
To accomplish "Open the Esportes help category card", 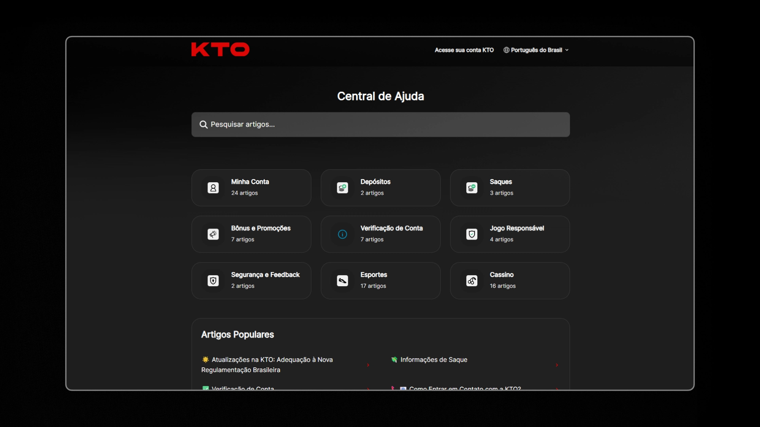I will click(380, 281).
